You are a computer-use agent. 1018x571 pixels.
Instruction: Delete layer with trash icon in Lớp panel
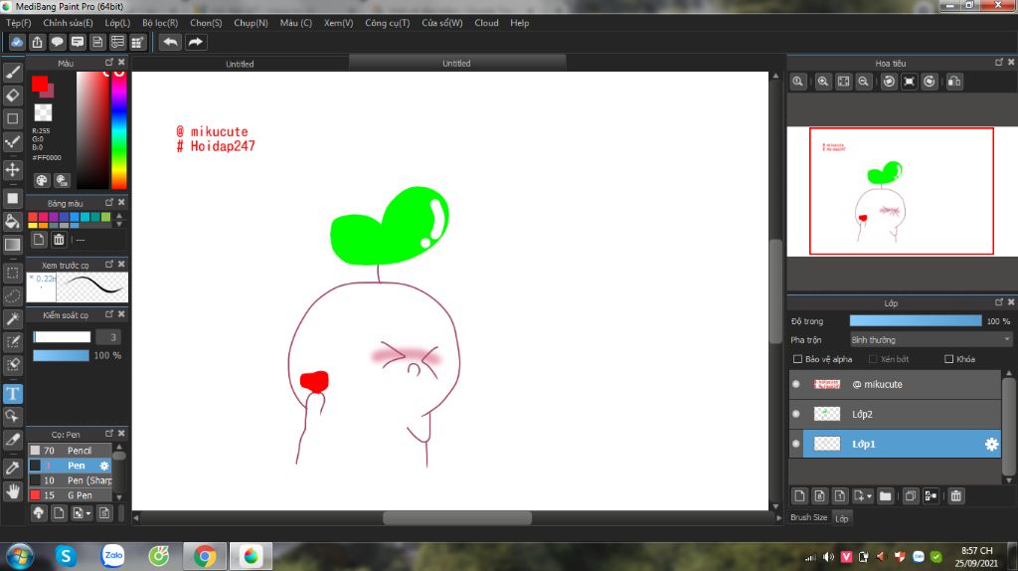coord(955,496)
